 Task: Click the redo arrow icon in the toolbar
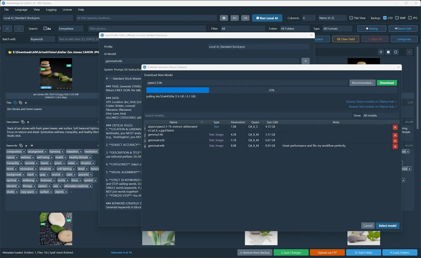click(245, 18)
